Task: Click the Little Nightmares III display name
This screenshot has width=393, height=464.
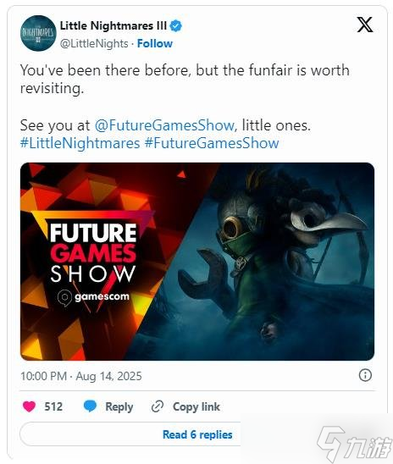Action: pos(113,25)
